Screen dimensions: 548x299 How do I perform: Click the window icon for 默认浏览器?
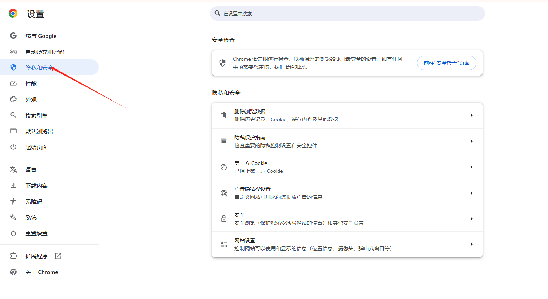coord(13,131)
